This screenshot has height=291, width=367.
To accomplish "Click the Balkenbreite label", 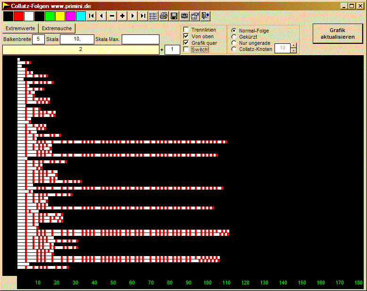I will [x=17, y=39].
